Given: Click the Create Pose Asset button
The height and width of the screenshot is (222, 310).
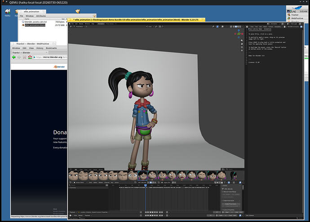Looking at the screenshot, I should point(231,204).
